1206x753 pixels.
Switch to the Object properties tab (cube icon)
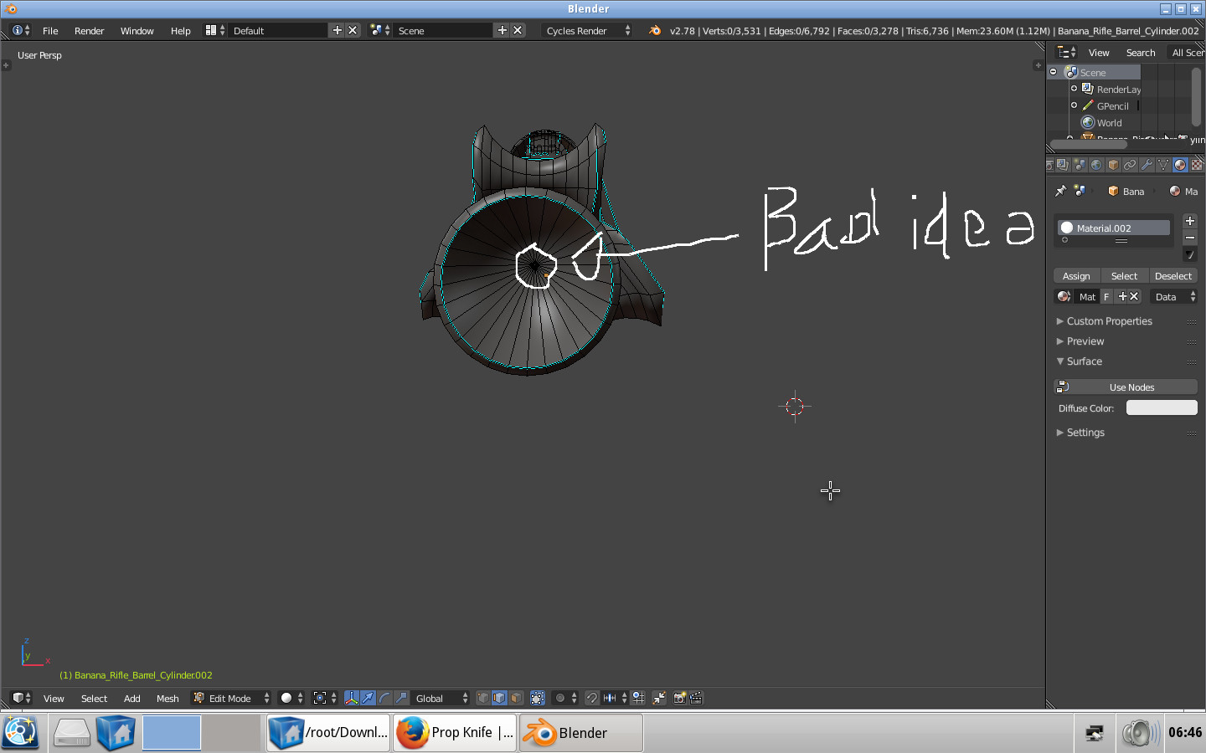(1113, 165)
